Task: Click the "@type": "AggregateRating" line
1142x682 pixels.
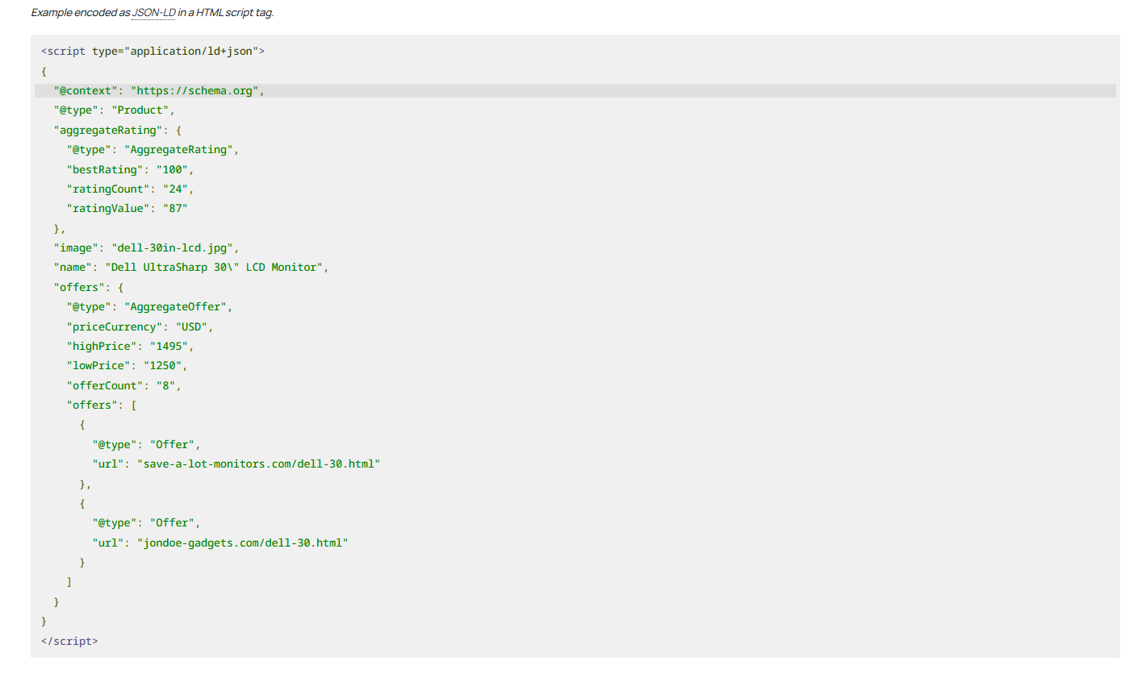Action: [153, 150]
